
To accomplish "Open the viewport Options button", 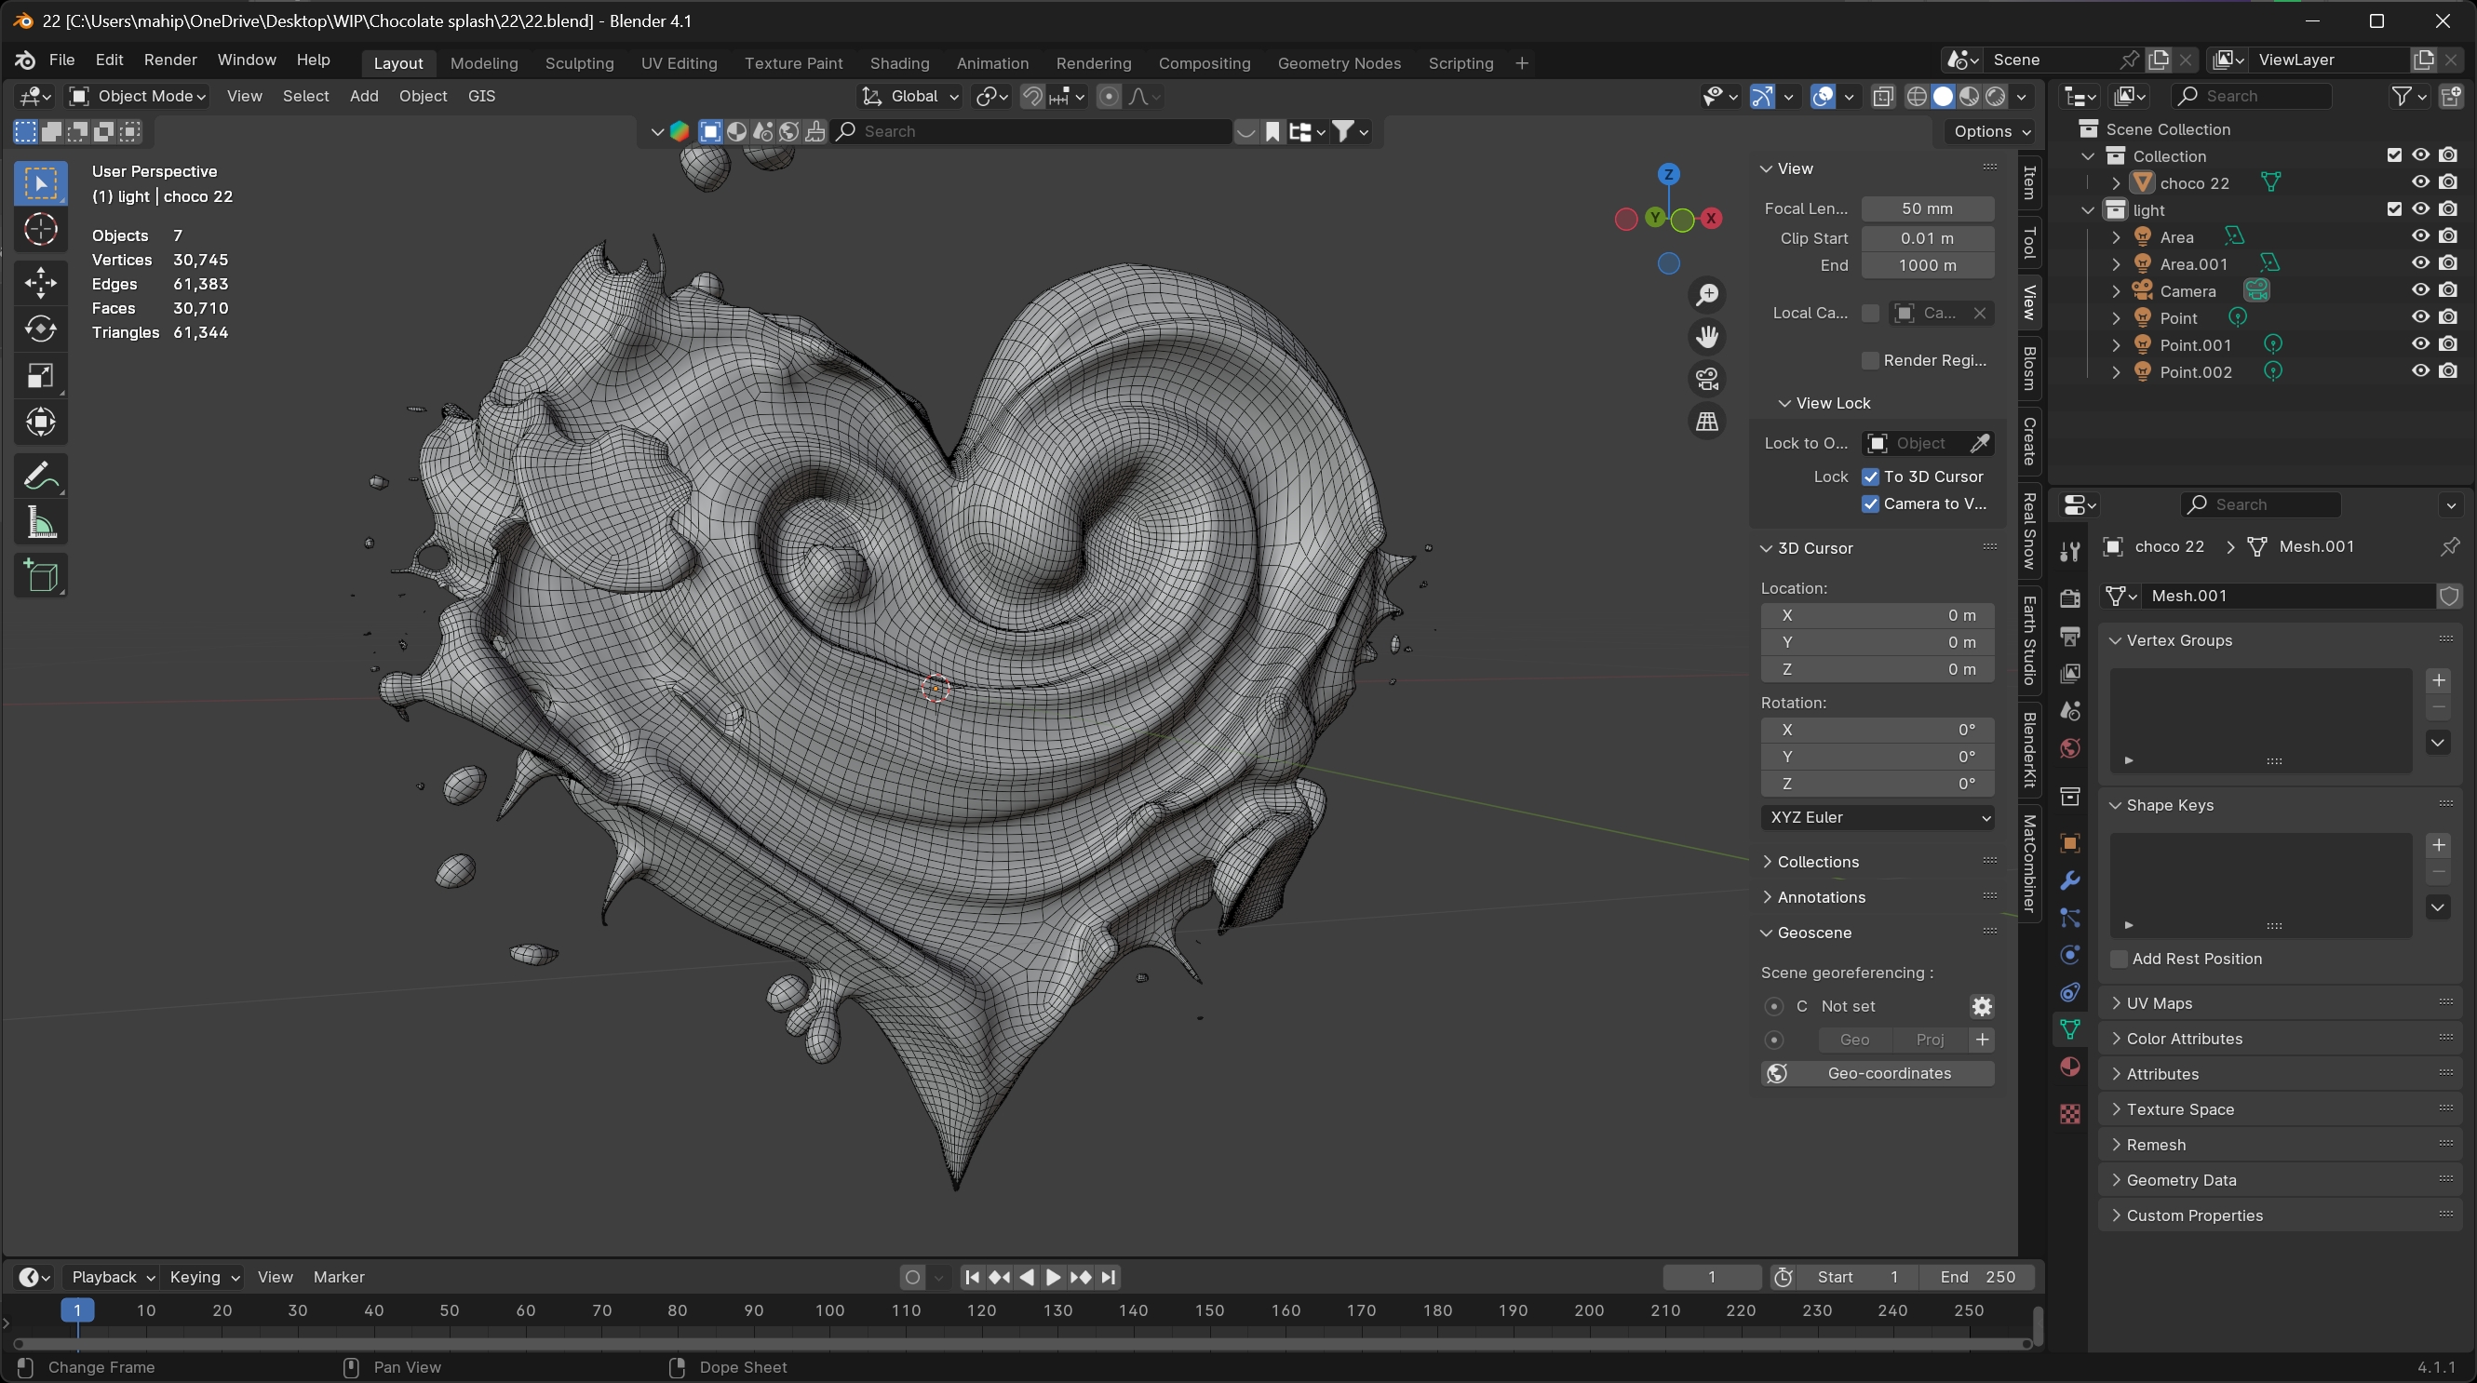I will (1990, 131).
